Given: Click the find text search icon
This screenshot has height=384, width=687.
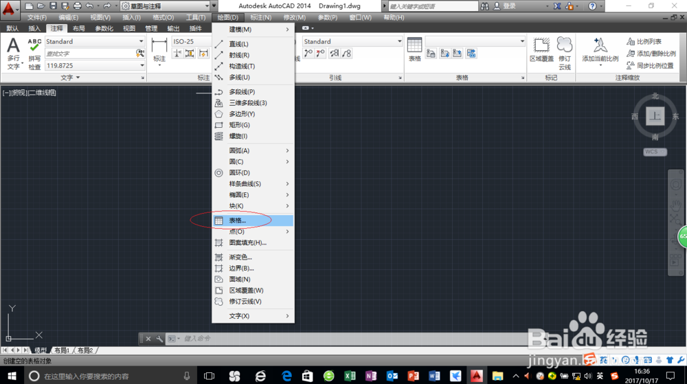Looking at the screenshot, I should pyautogui.click(x=140, y=54).
